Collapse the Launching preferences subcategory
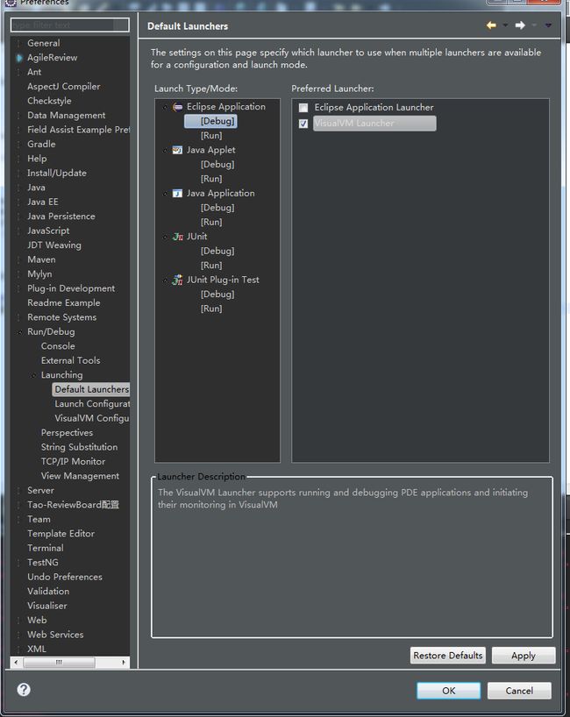The image size is (570, 717). pyautogui.click(x=33, y=376)
